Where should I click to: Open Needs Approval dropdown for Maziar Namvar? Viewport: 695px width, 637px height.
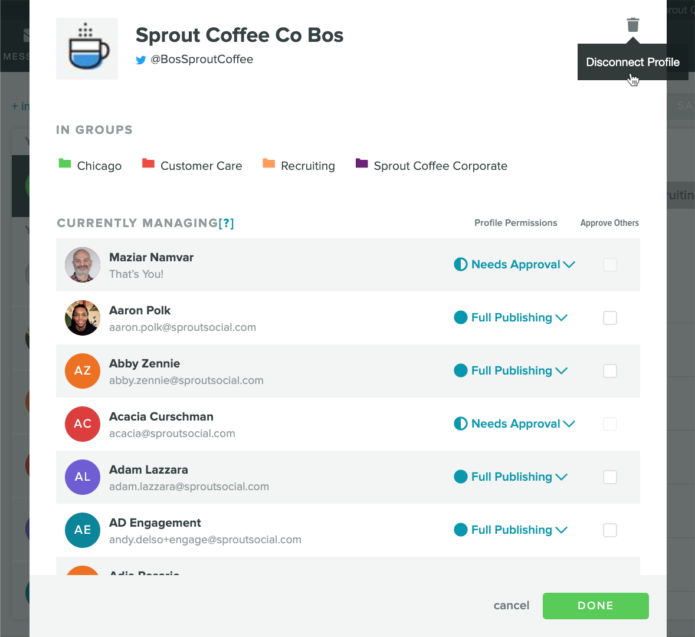click(x=514, y=264)
